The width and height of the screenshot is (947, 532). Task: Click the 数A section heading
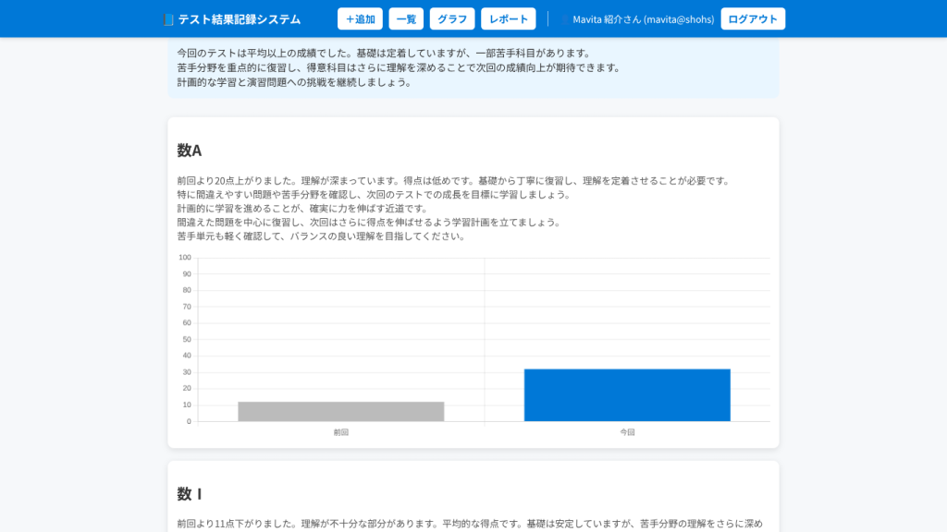[x=190, y=151]
